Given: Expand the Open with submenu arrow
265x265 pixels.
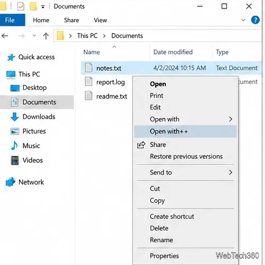Looking at the screenshot, I should click(x=231, y=119).
